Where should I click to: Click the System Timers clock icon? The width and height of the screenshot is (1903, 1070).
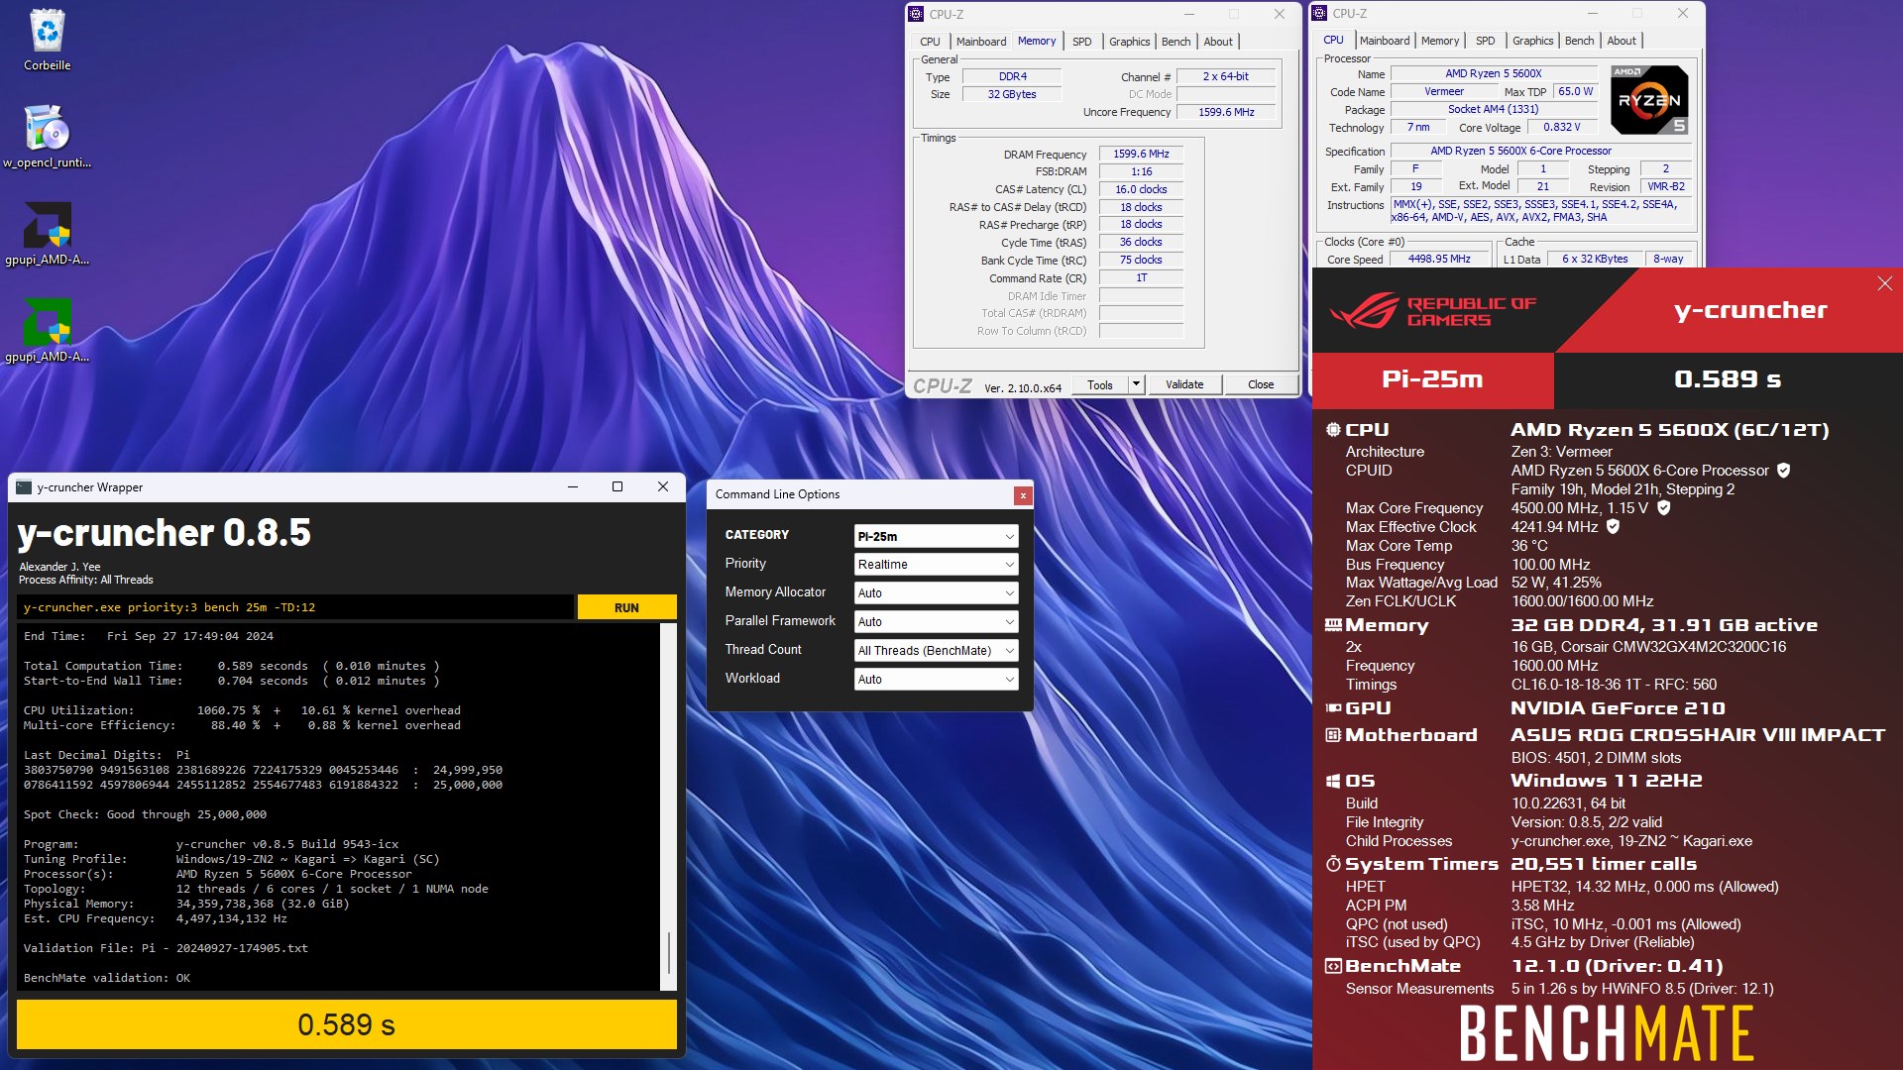(1333, 864)
